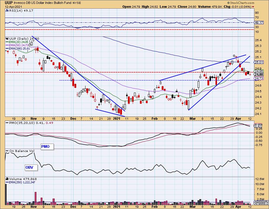269x209 pixels.
Task: Click the candlestick icon beside UUP (Daily)
Action: 7,39
